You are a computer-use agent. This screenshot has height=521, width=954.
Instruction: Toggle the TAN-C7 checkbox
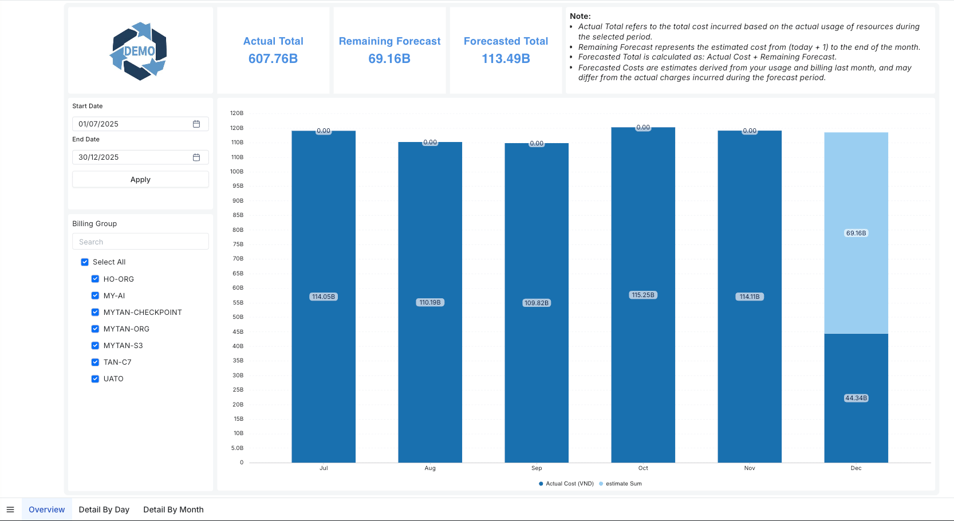pyautogui.click(x=95, y=362)
